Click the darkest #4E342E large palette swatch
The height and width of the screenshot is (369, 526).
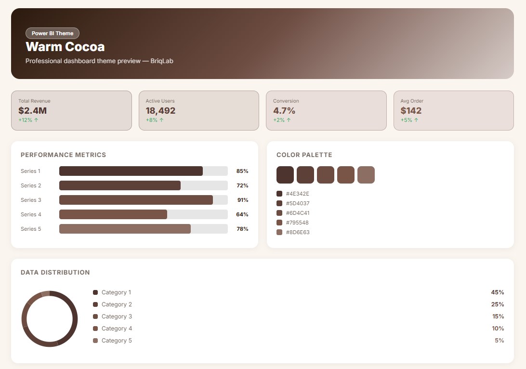coord(285,175)
